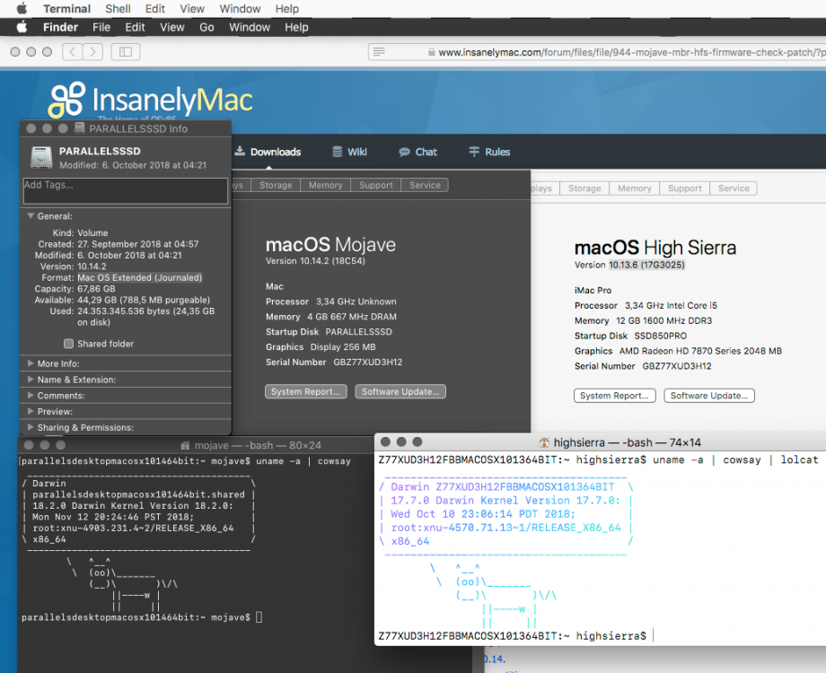Open Terminal's Edit menu
The width and height of the screenshot is (826, 673).
(154, 9)
